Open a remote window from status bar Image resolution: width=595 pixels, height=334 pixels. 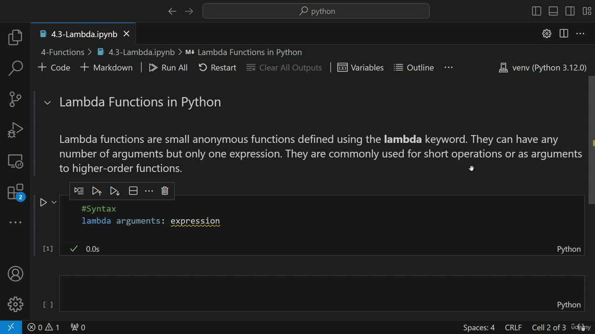[11, 327]
